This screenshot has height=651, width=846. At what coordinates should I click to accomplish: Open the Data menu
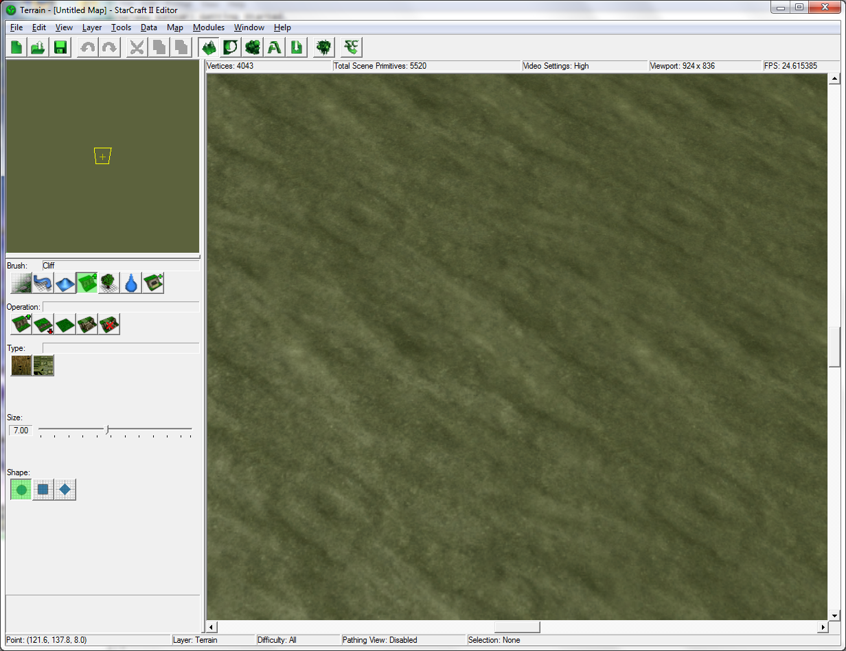point(149,27)
